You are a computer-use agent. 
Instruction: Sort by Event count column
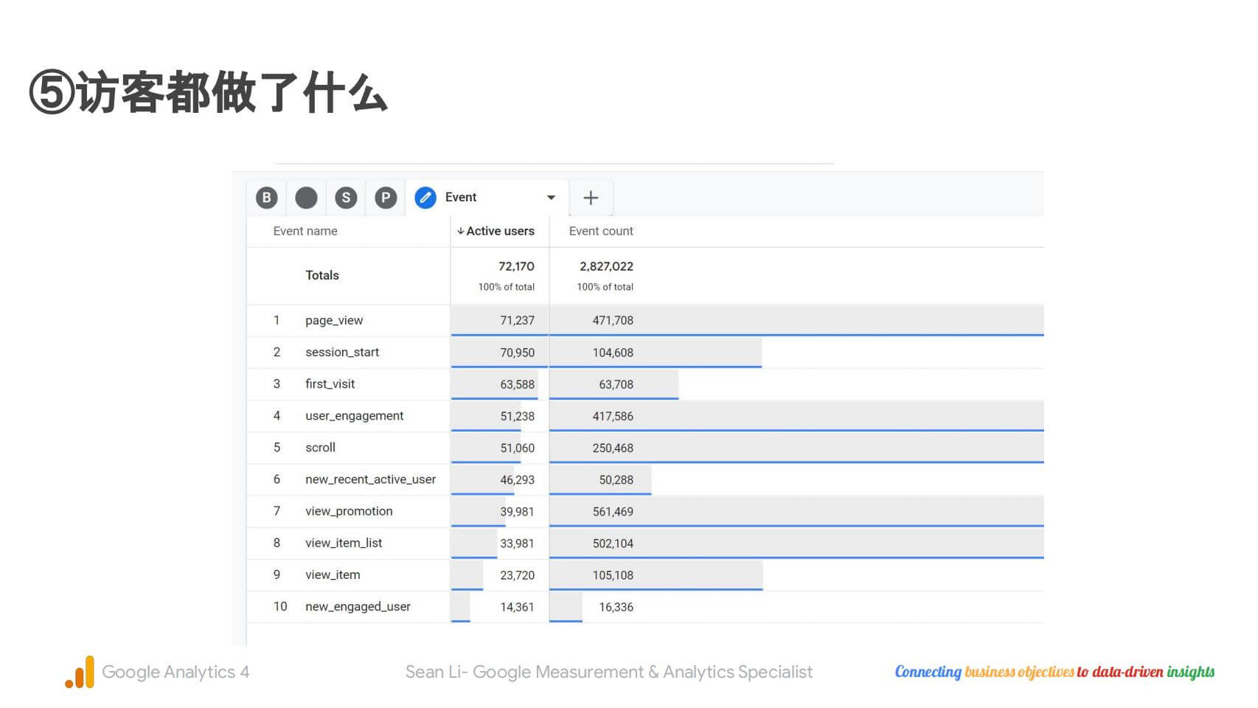[x=601, y=232]
